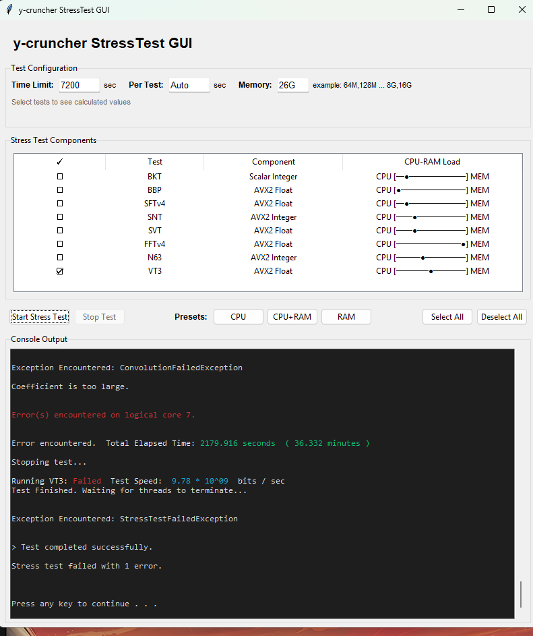Image resolution: width=533 pixels, height=636 pixels.
Task: Click the red 'Failed' status in console
Action: coord(87,481)
